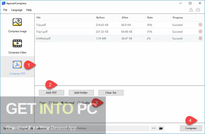Click the 31% rate value

(x=149, y=32)
